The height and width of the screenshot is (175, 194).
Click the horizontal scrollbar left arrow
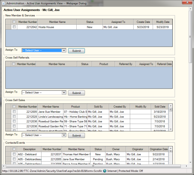tap(3, 166)
